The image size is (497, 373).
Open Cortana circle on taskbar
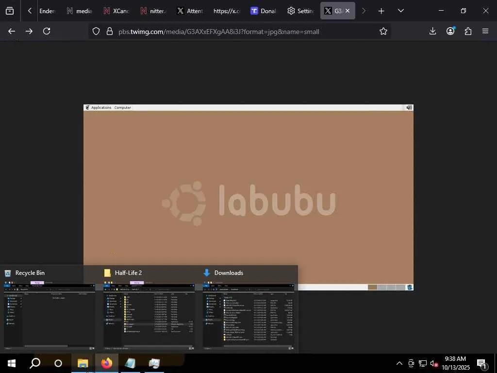point(58,363)
